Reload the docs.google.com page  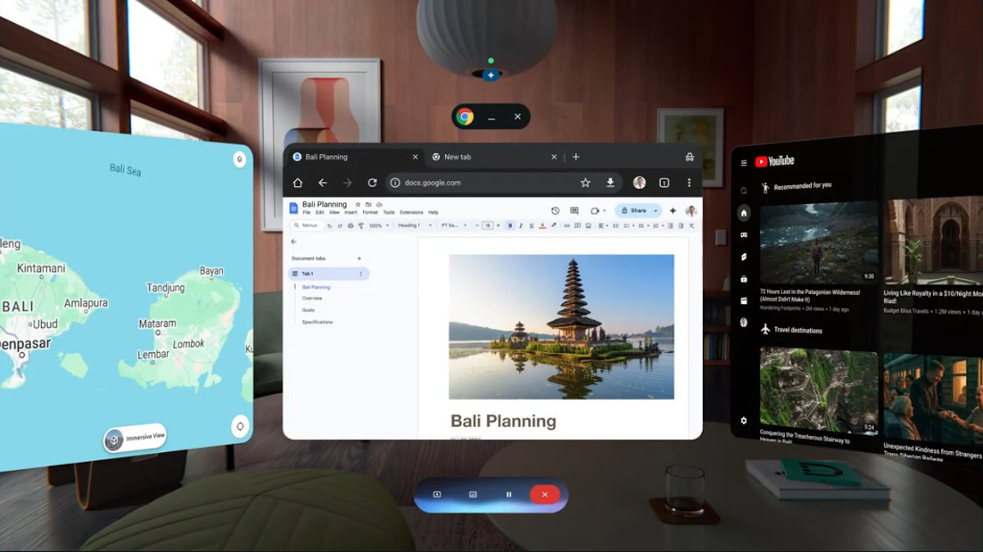click(372, 183)
